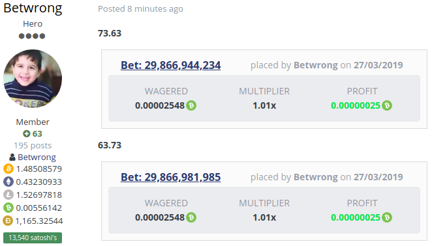Click the Betwrong username heading
Viewport: 432px width, 246px height.
point(33,8)
